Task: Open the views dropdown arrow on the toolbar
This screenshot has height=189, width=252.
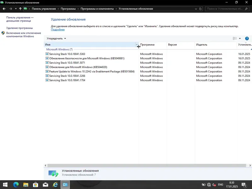Action: click(x=240, y=38)
